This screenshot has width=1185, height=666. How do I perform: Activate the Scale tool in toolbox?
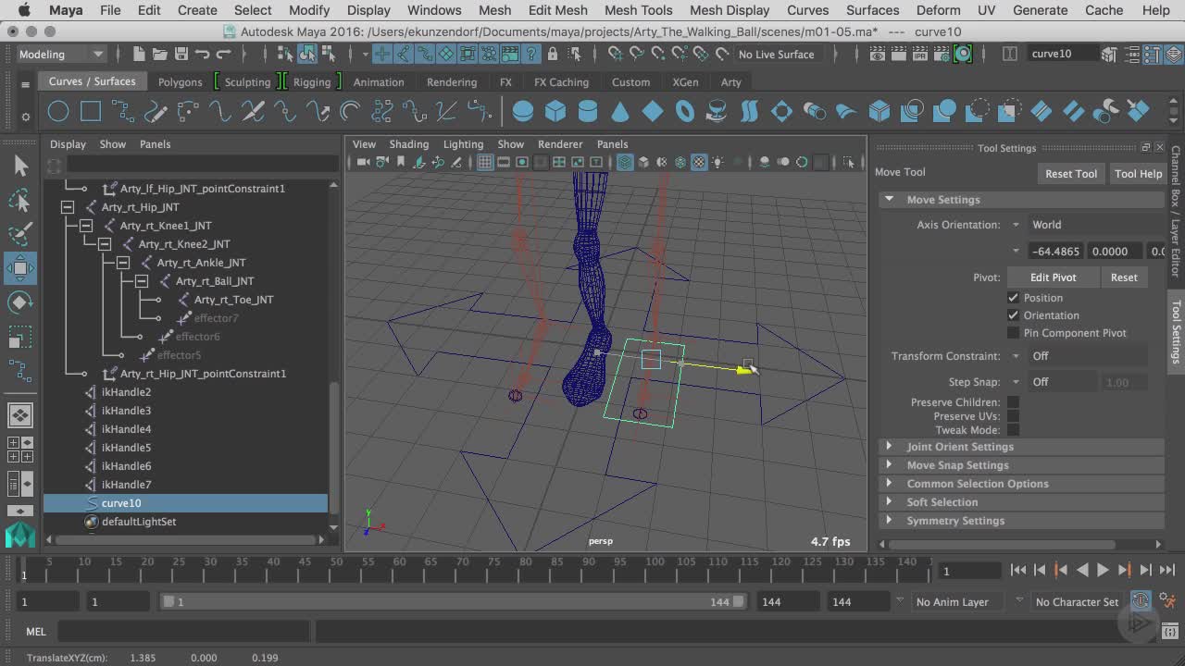coord(20,336)
